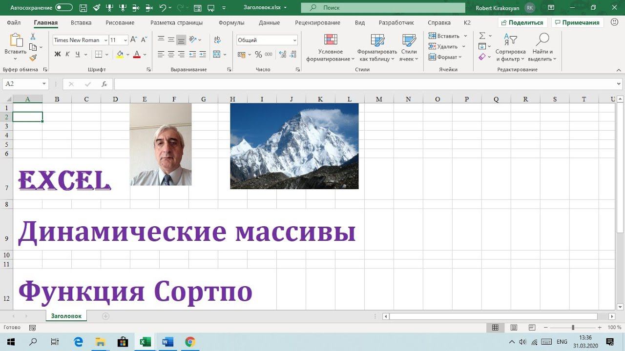
Task: Toggle italic with the К button
Action: [68, 54]
